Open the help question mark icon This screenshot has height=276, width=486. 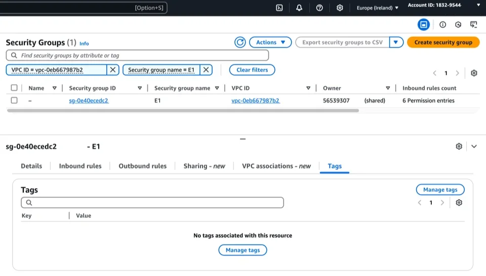tap(319, 8)
